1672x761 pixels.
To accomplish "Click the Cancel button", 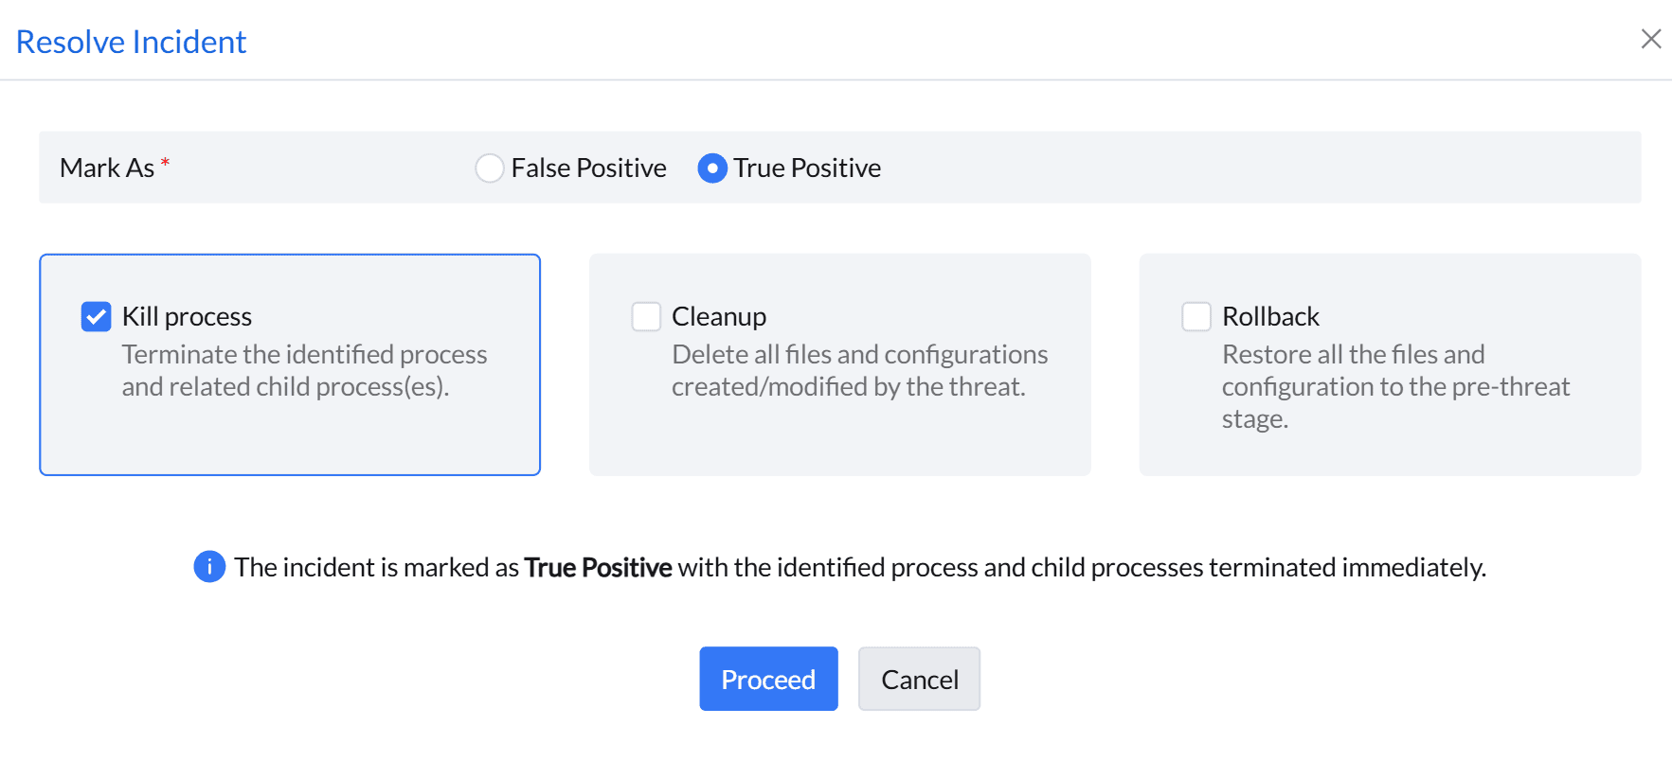I will pyautogui.click(x=919, y=679).
